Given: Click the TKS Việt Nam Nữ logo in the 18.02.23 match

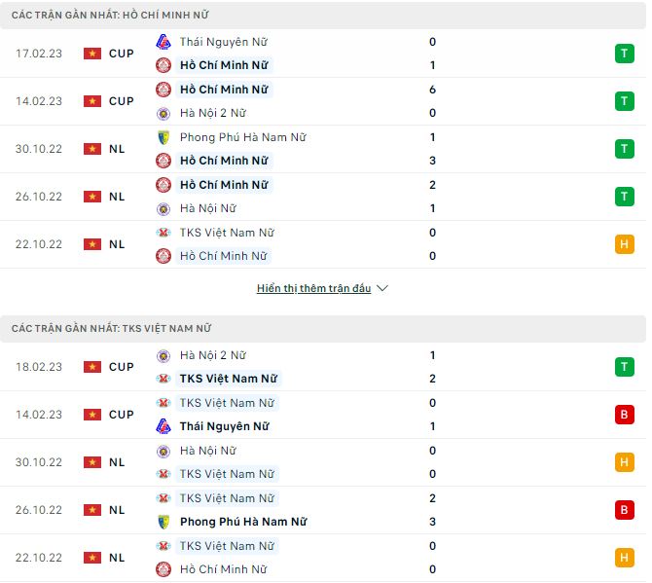Looking at the screenshot, I should coord(163,379).
